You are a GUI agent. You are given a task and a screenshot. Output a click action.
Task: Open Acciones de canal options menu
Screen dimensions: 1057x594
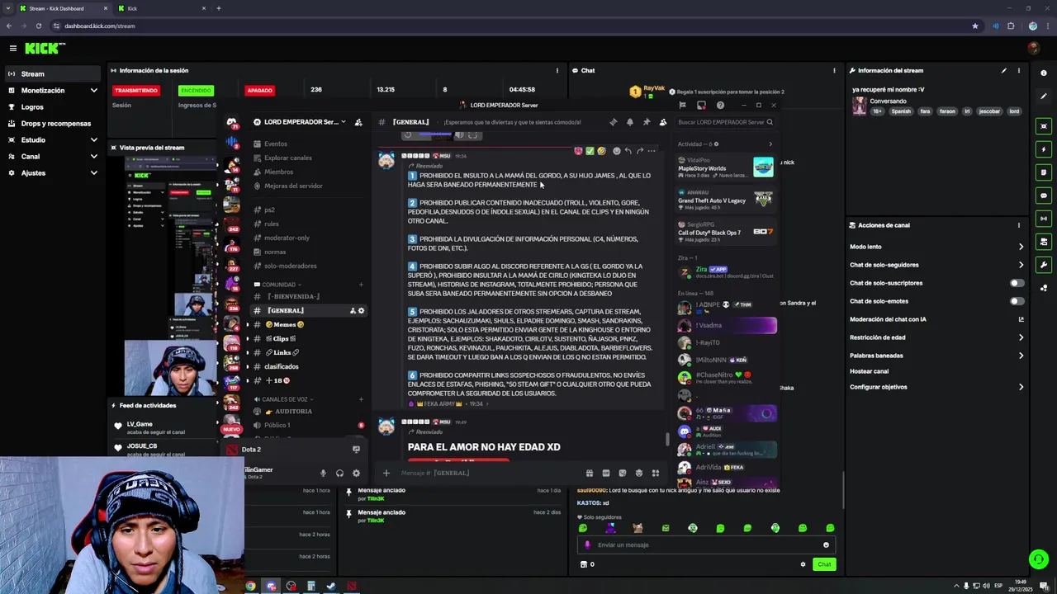point(1019,225)
